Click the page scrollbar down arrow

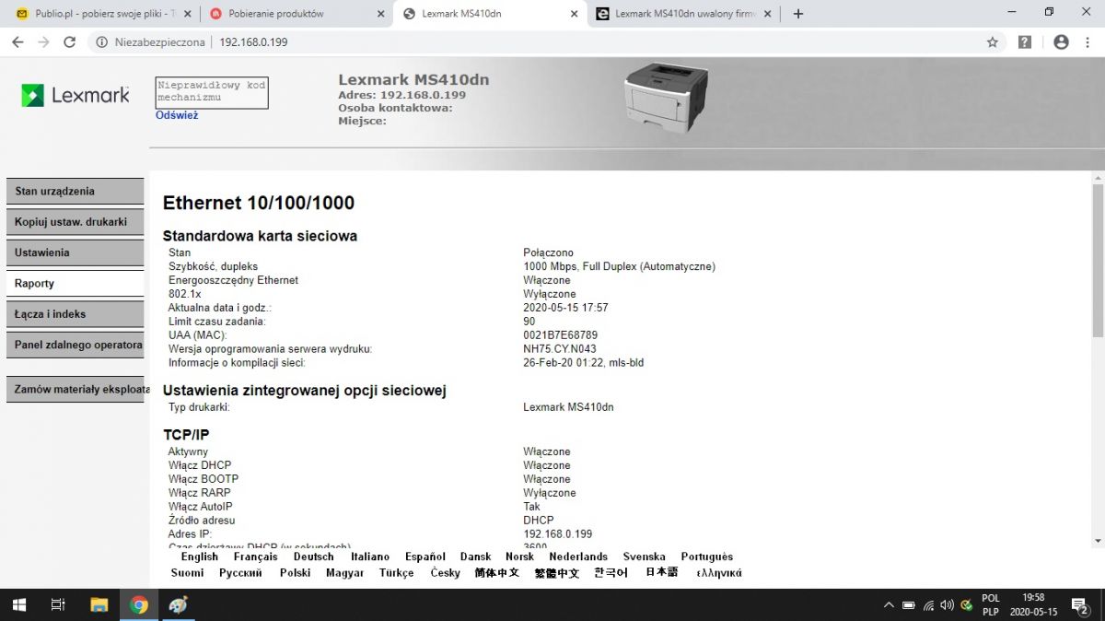click(1098, 541)
